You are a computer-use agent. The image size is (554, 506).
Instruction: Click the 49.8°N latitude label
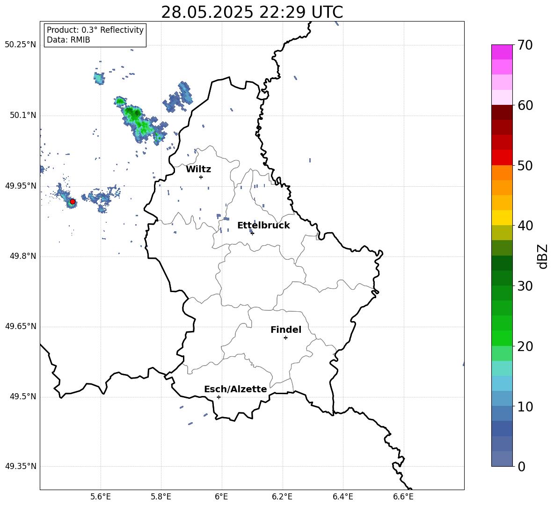click(x=23, y=256)
